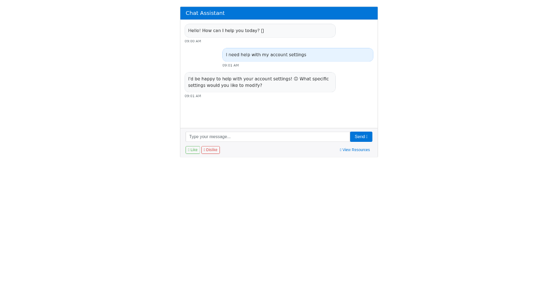Image resolution: width=558 pixels, height=293 pixels.
Task: Toggle Like feedback for the conversation
Action: point(193,150)
